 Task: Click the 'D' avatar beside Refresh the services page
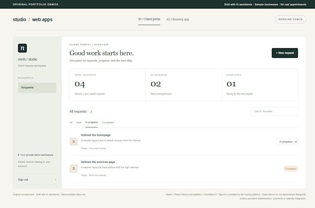point(74,169)
